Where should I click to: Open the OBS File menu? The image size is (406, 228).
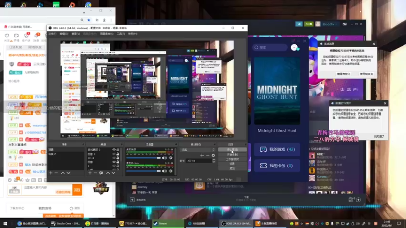[x=52, y=34]
